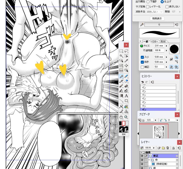Rotate view counterclockwise in the Navigator
The height and width of the screenshot is (169, 183).
(x=161, y=120)
